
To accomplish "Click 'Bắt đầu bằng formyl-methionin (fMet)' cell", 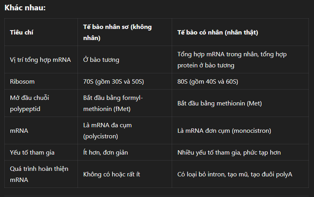I will (113, 103).
